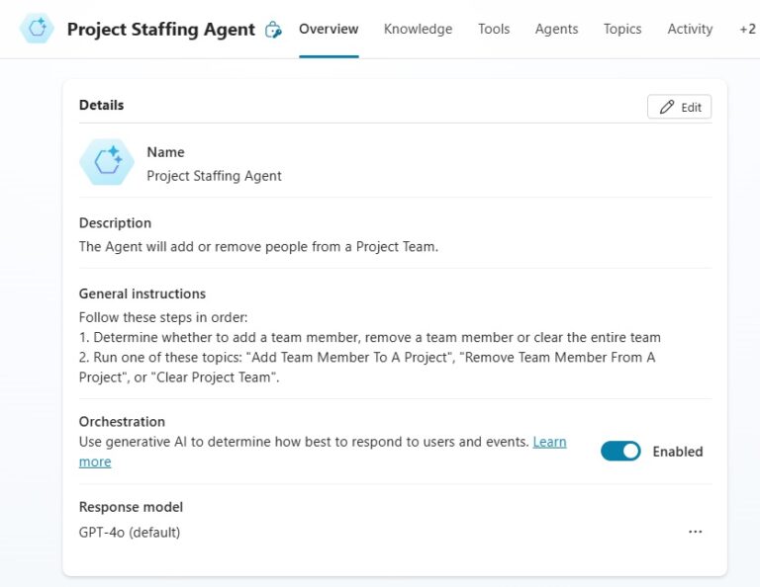Disable the Orchestration generative AI toggle
760x587 pixels.
[620, 452]
